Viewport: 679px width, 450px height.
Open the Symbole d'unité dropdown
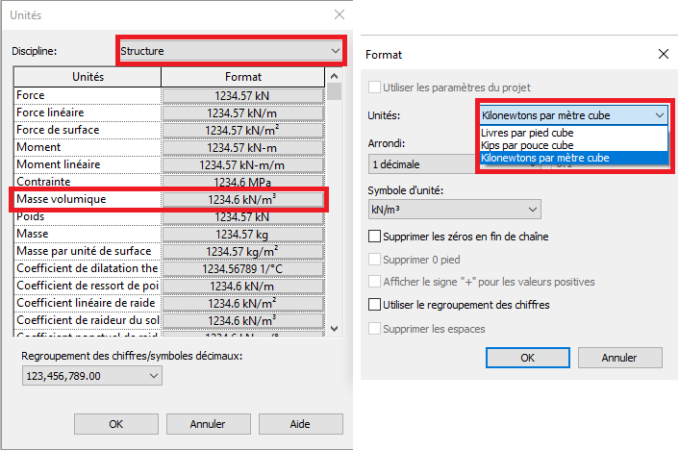pyautogui.click(x=454, y=210)
